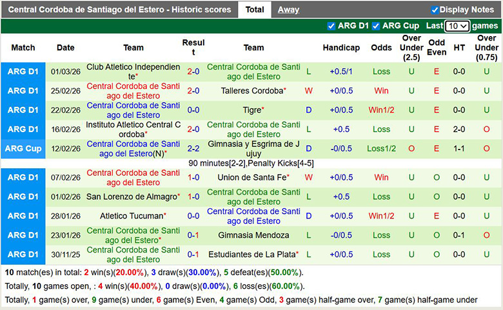Select Gimnasia y Esgrima de Jujuy
Screen dimensions: 503x310
point(253,149)
